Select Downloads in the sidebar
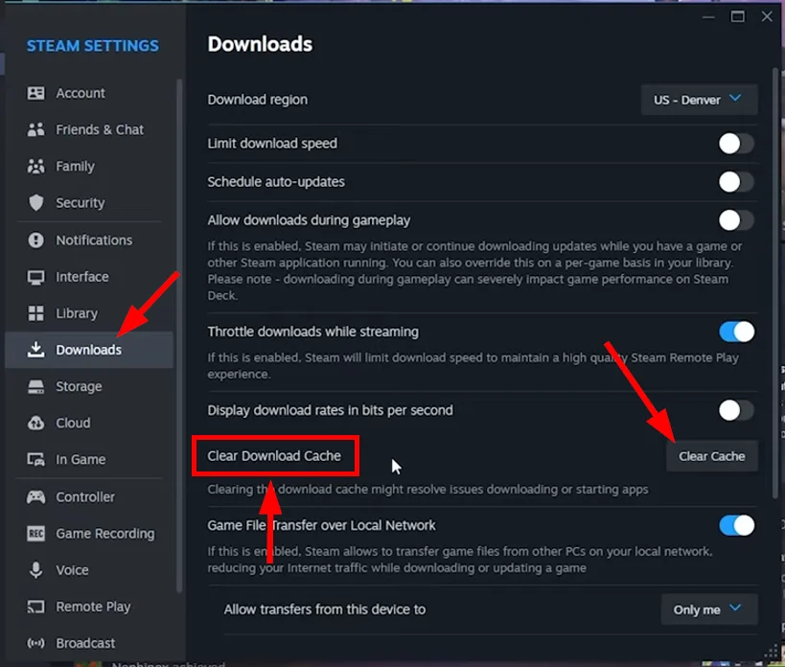 click(x=89, y=350)
